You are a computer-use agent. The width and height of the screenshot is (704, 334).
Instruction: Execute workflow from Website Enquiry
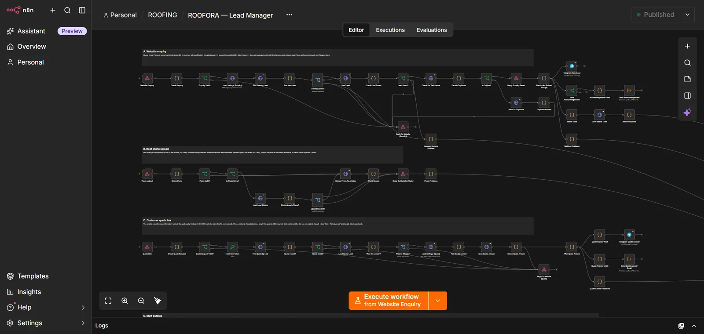389,301
